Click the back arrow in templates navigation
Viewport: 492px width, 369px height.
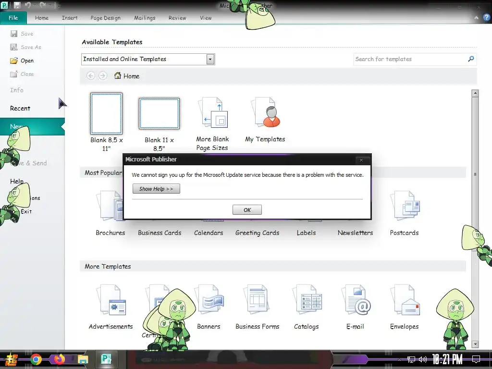point(91,75)
